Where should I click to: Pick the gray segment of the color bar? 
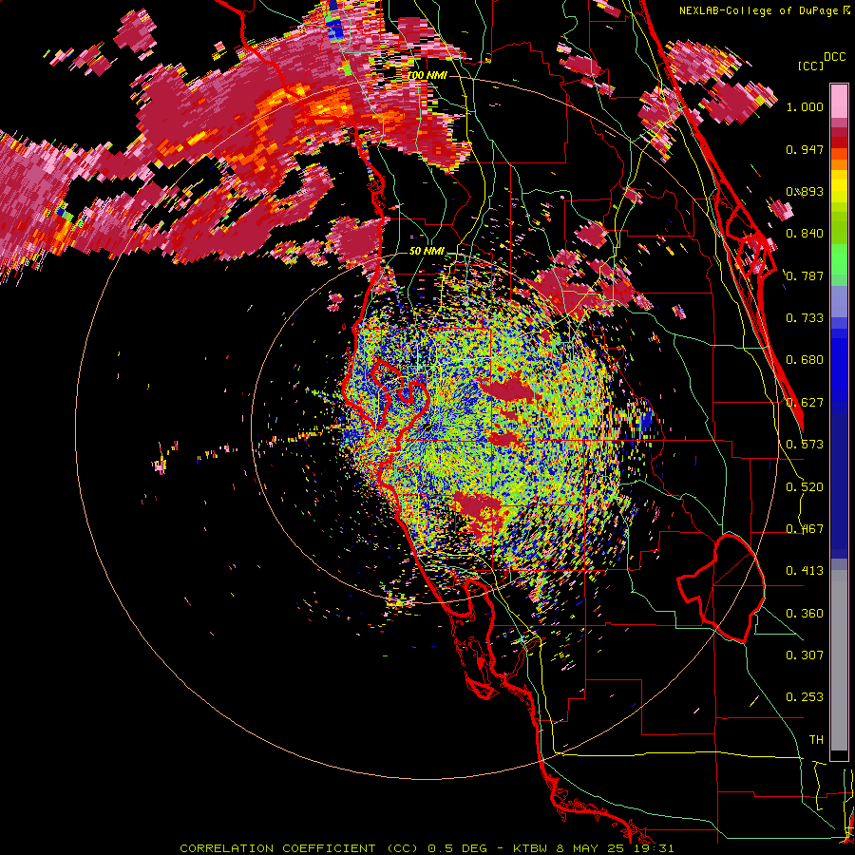(839, 660)
